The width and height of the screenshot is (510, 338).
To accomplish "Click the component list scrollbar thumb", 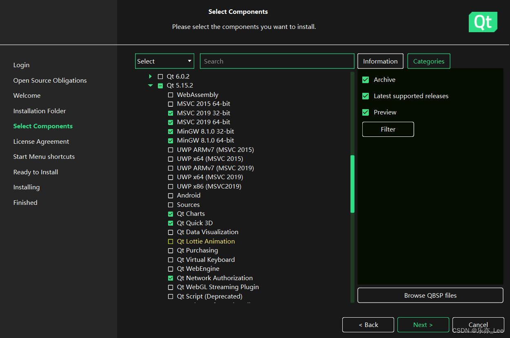I will tap(353, 184).
